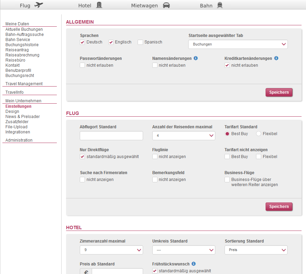This screenshot has height=274, width=306.
Task: Enable Business-Flüge über weiteren Reiter anzeigen
Action: coord(227,179)
